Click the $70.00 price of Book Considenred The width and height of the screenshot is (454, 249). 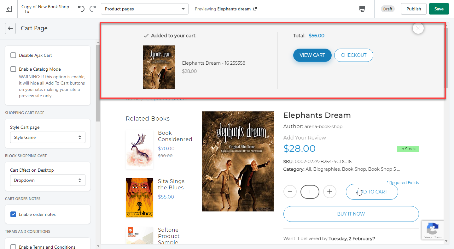coord(166,149)
